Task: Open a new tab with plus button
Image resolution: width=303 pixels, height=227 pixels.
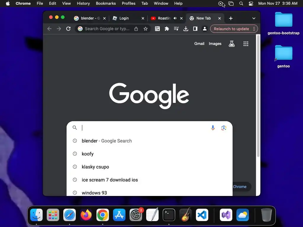Action: [x=231, y=18]
